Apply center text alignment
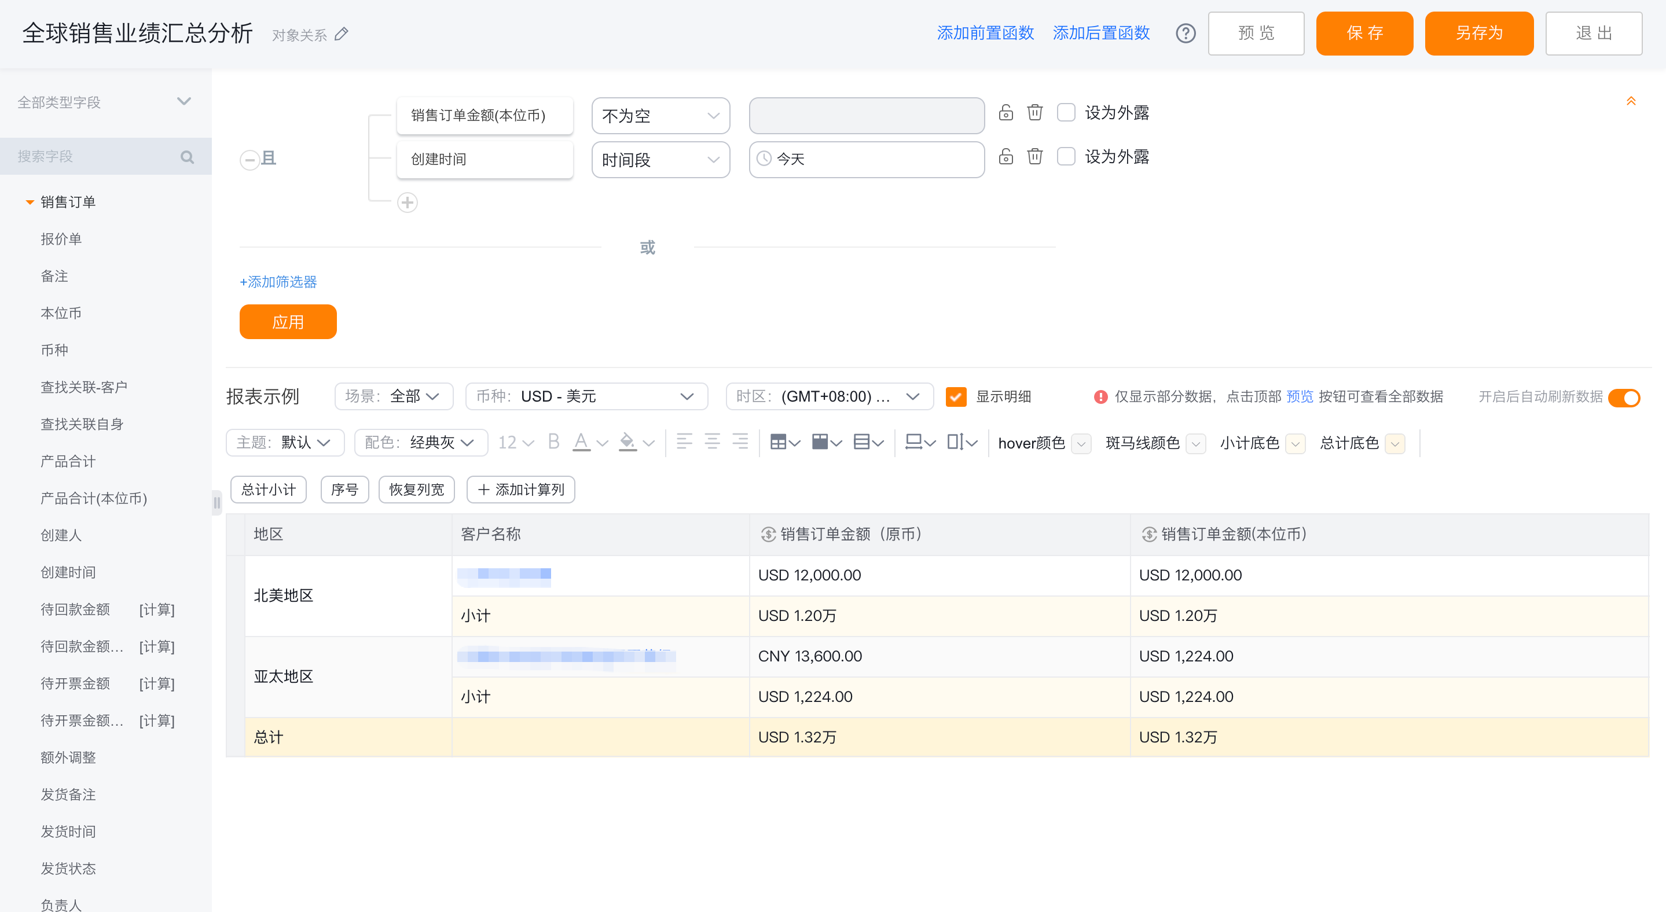The height and width of the screenshot is (912, 1666). click(x=712, y=442)
